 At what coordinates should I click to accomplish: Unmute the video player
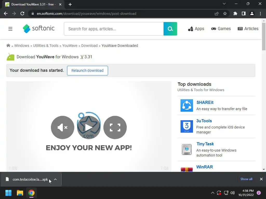63,127
